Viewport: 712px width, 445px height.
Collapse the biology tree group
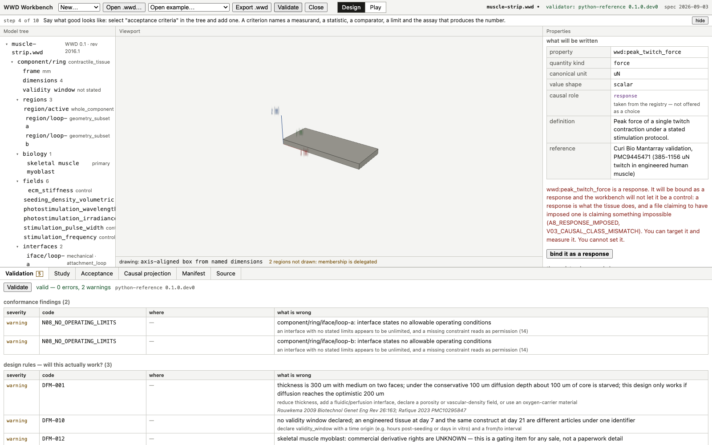click(x=17, y=154)
